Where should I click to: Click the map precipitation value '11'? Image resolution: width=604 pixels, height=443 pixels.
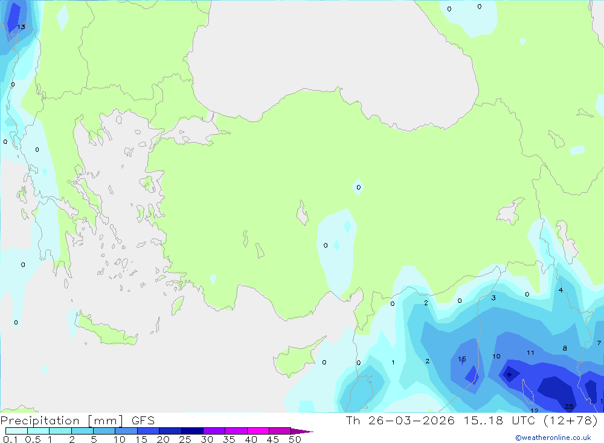[530, 352]
